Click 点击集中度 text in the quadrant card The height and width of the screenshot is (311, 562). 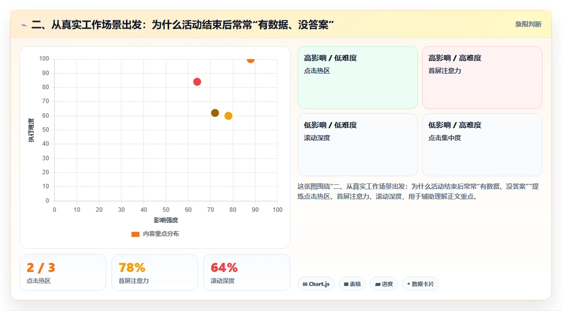pyautogui.click(x=445, y=138)
